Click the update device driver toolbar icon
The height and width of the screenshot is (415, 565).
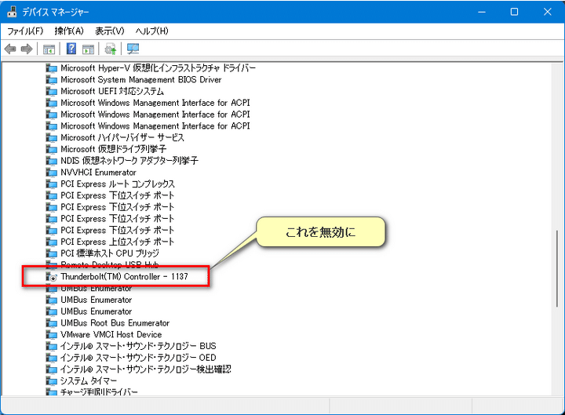tap(111, 49)
